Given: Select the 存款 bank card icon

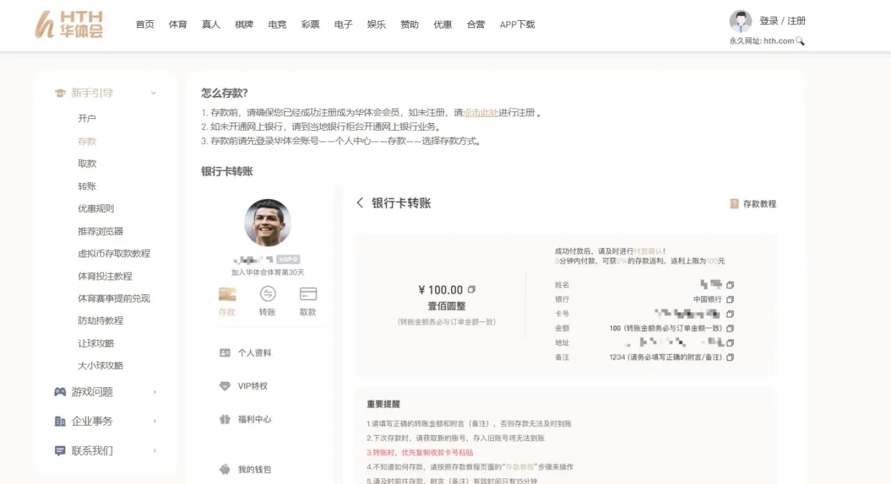Looking at the screenshot, I should pyautogui.click(x=227, y=293).
